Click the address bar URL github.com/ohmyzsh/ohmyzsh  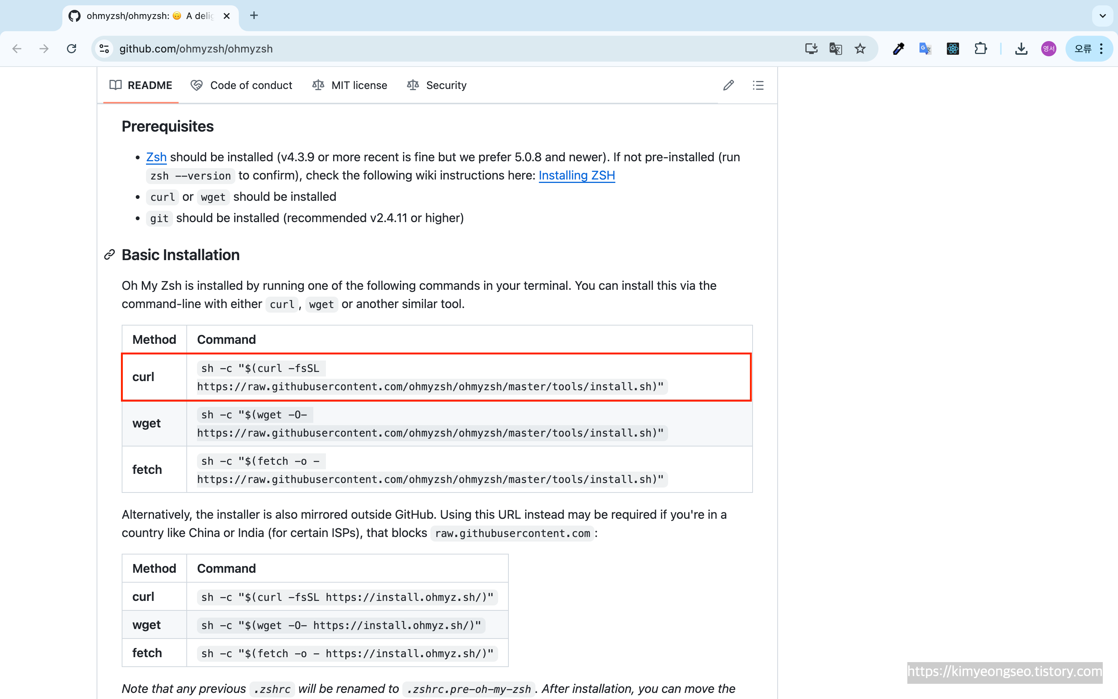coord(196,49)
